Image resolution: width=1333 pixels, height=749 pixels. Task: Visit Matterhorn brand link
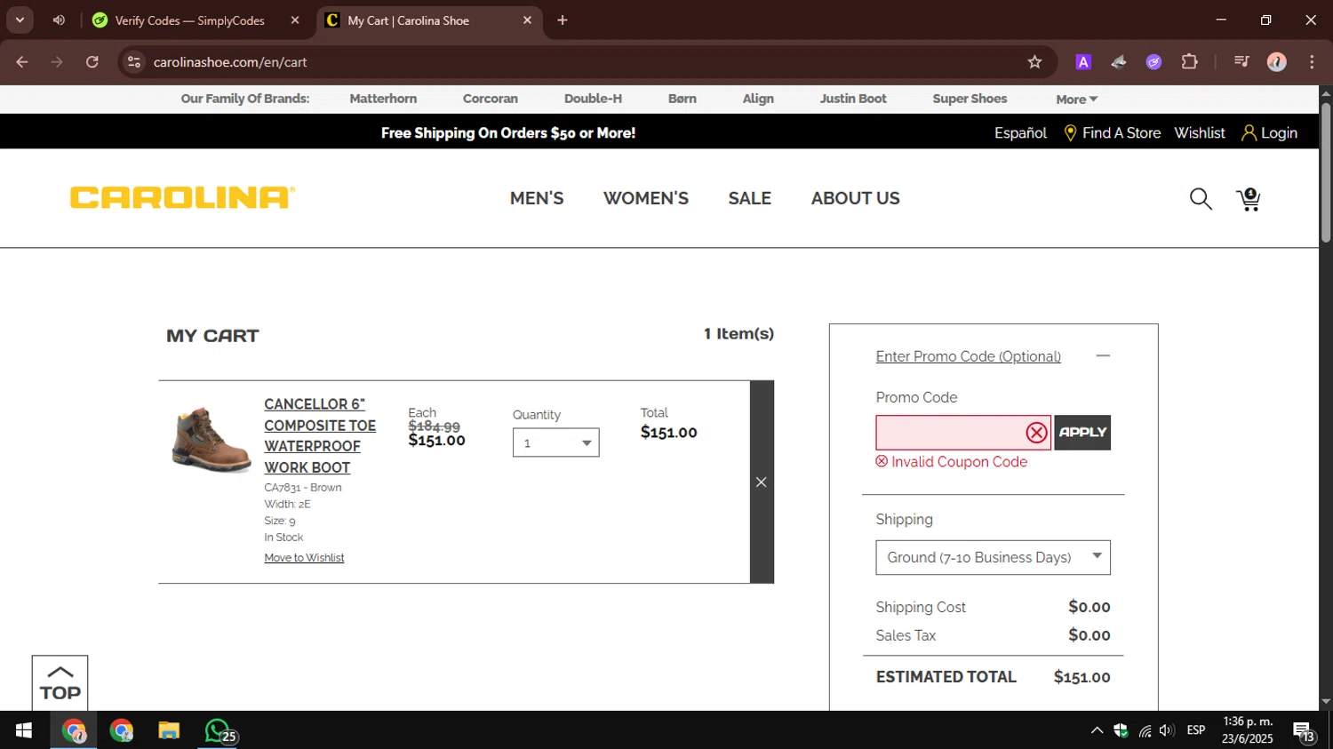click(x=383, y=99)
